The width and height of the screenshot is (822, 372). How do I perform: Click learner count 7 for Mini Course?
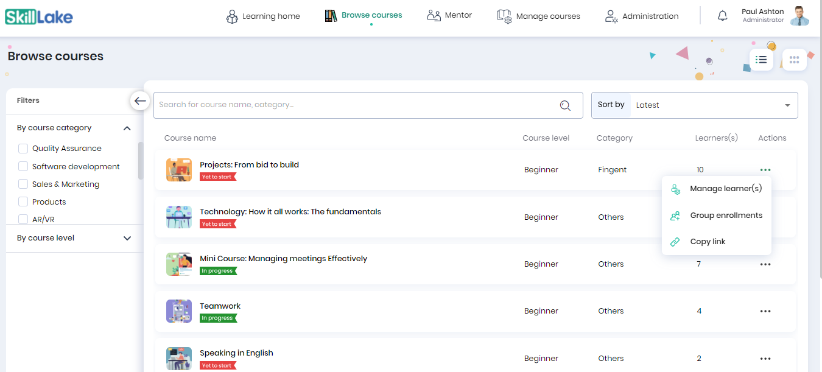(699, 264)
